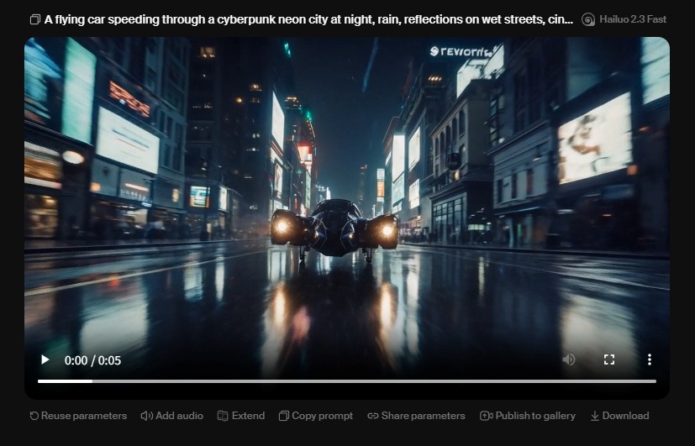Play the flying car video
The height and width of the screenshot is (446, 695).
45,360
